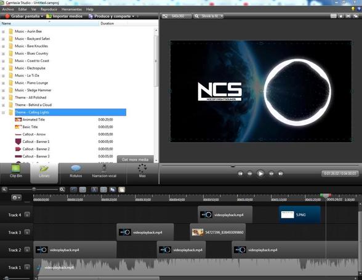Image resolution: width=362 pixels, height=280 pixels.
Task: Open the Editar menu
Action: [22, 9]
